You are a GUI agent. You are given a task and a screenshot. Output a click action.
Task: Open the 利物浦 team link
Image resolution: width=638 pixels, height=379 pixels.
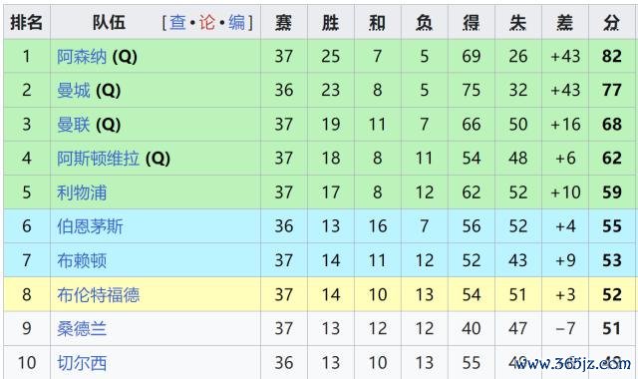[82, 192]
